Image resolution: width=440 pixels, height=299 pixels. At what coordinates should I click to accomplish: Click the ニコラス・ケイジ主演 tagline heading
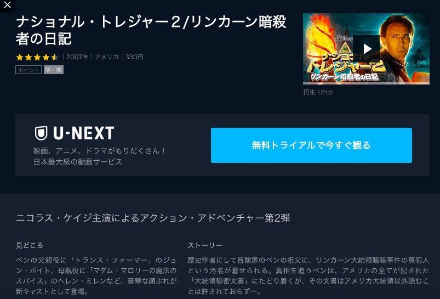[153, 218]
